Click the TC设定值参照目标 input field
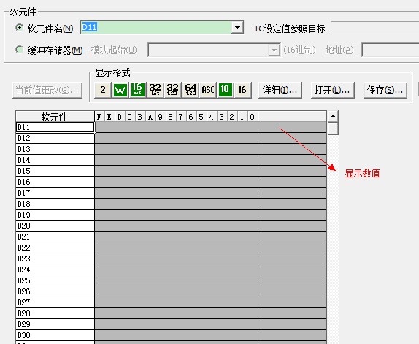The width and height of the screenshot is (419, 344). (374, 28)
